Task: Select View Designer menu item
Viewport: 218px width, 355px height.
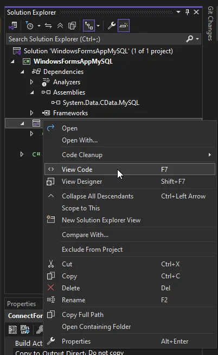Action: [130, 182]
